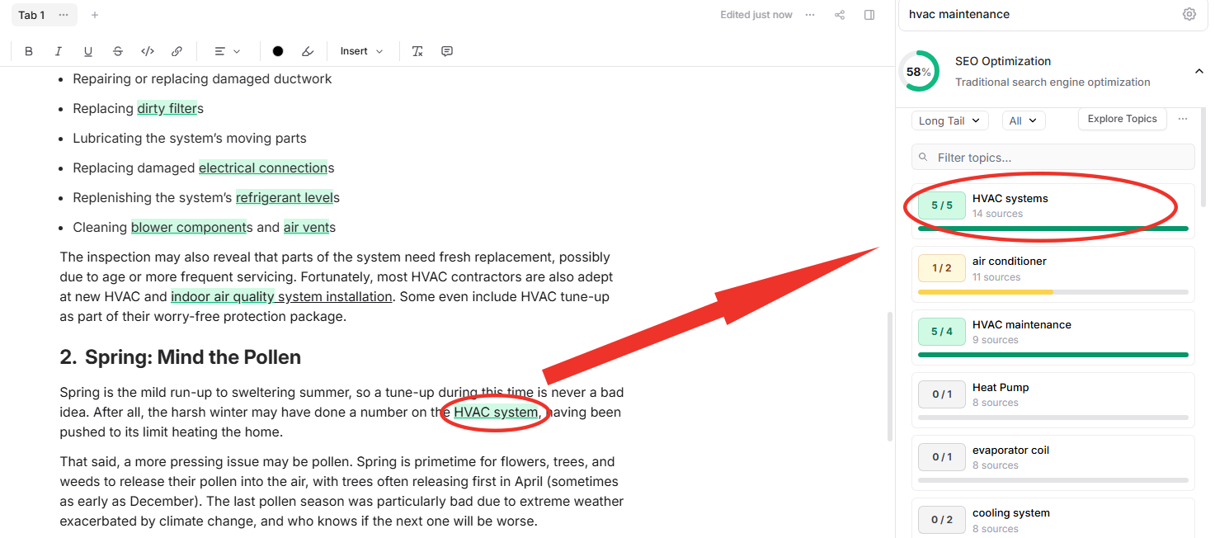Toggle bold formatting in the toolbar
The height and width of the screenshot is (538, 1215).
29,51
